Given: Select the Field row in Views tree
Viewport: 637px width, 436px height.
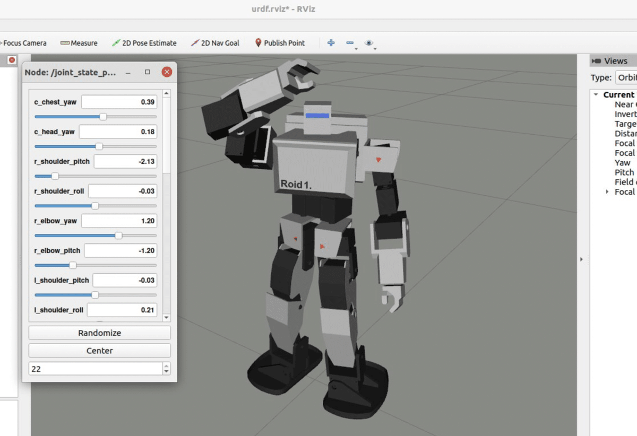Looking at the screenshot, I should click(x=625, y=182).
